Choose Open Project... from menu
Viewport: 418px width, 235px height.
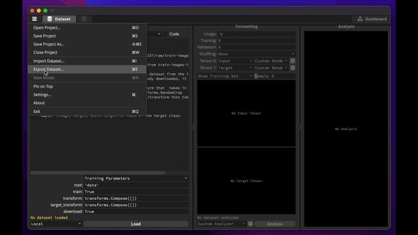87,27
